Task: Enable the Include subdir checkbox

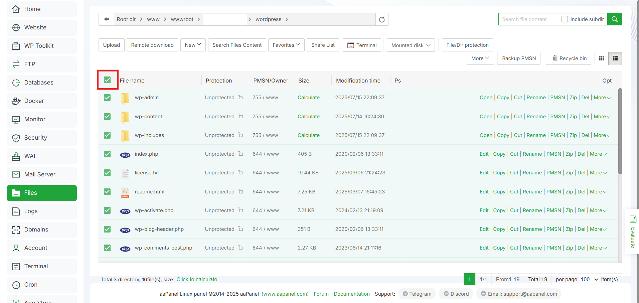Action: (565, 19)
